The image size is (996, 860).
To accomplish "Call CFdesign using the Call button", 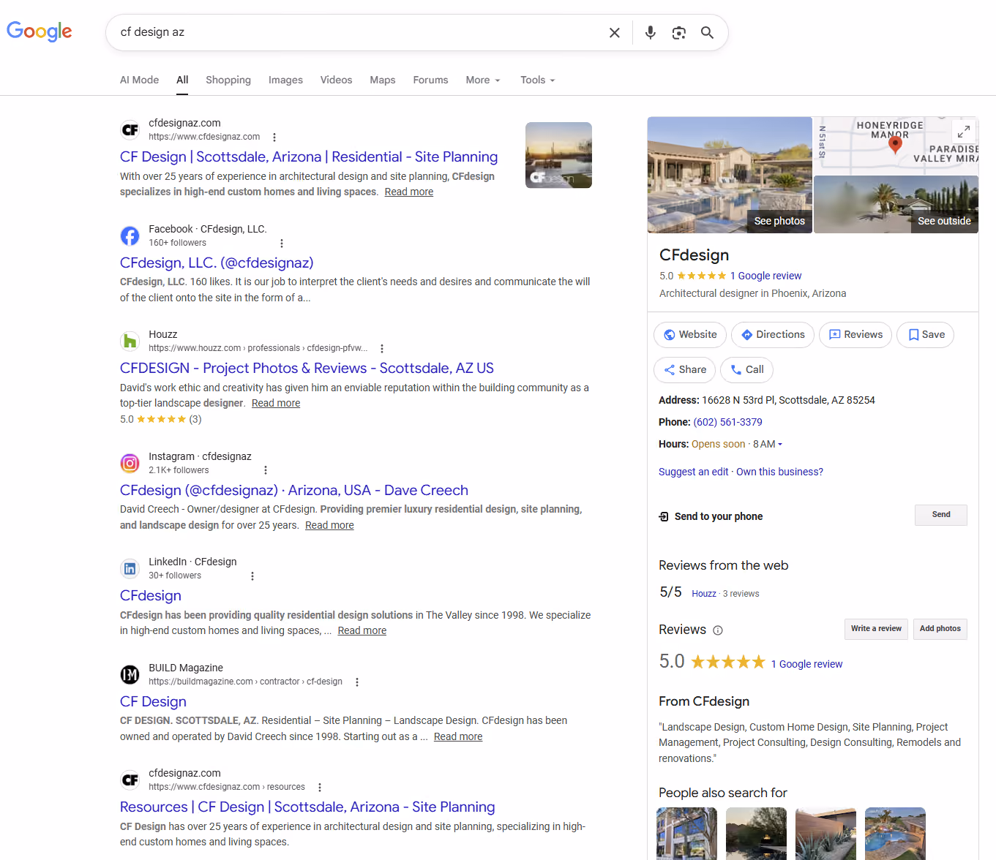I will (746, 370).
